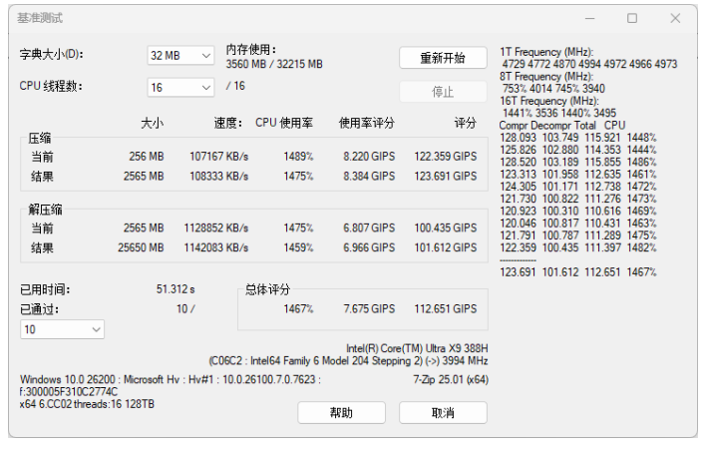
Task: Maximize the 基准测试 window
Action: [632, 18]
